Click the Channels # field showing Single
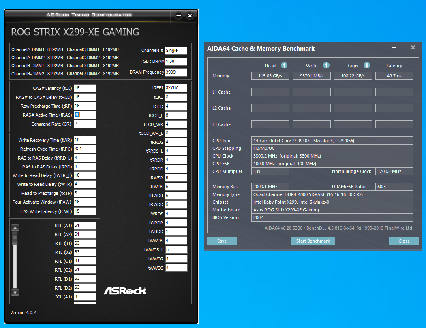 click(x=176, y=51)
